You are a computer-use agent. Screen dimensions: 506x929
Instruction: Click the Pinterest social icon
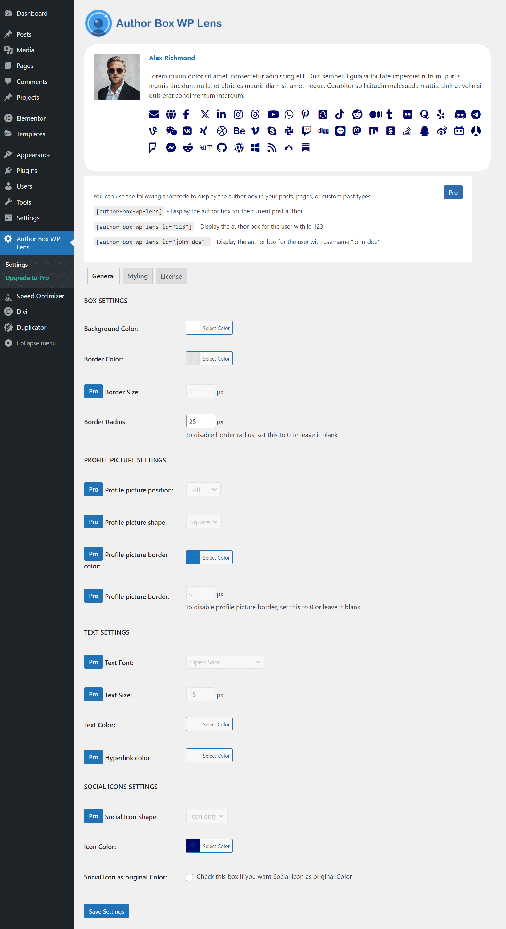click(305, 114)
